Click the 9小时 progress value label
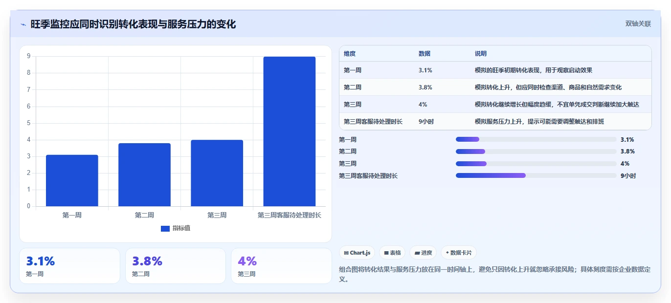The width and height of the screenshot is (671, 303). tap(628, 175)
